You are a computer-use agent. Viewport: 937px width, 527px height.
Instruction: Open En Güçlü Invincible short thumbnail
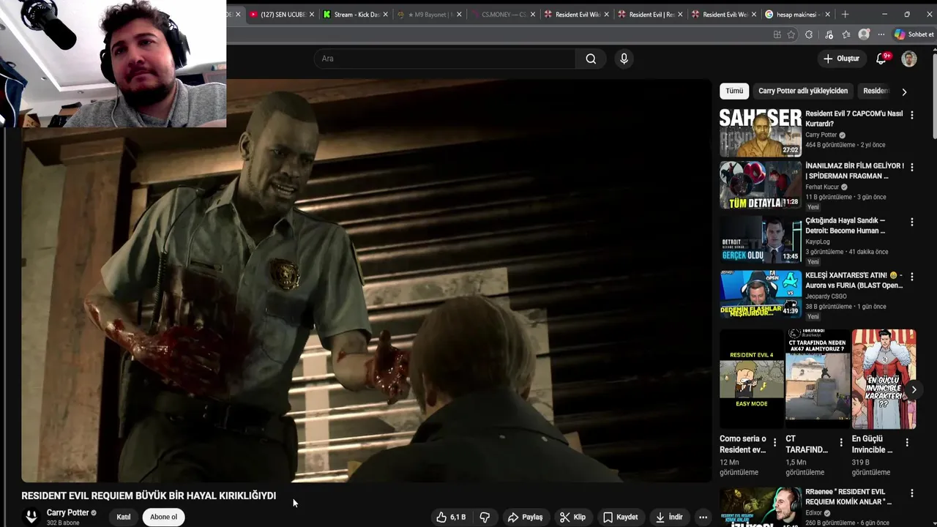pyautogui.click(x=884, y=379)
